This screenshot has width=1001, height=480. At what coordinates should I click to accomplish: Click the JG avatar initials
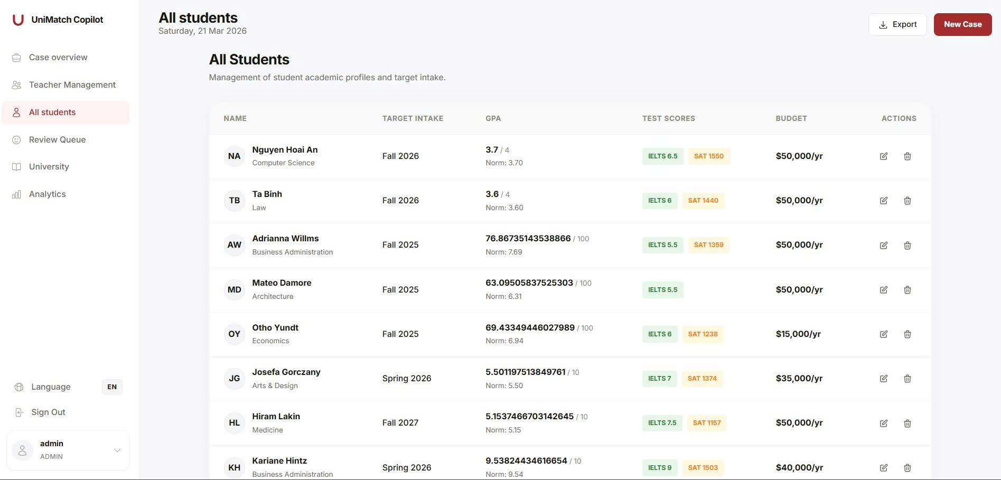coord(235,379)
